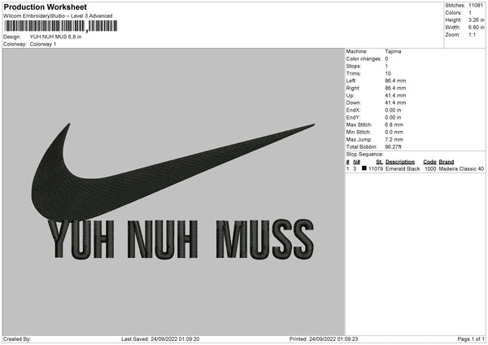Select the Description column header

(x=400, y=162)
